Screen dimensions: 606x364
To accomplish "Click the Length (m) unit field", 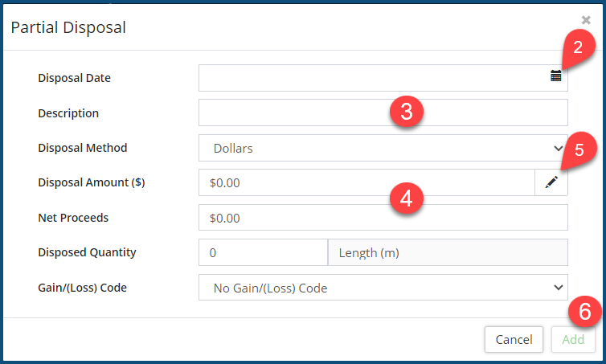I will point(448,252).
